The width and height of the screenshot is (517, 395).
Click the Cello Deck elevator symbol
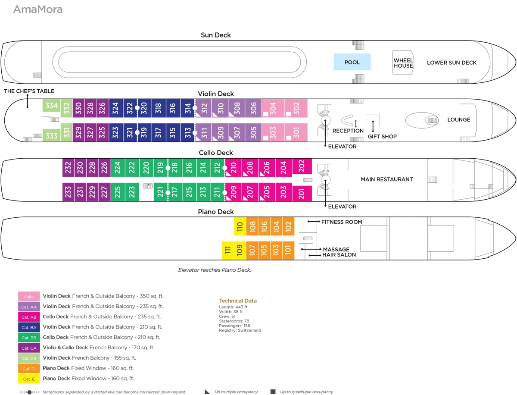click(325, 180)
